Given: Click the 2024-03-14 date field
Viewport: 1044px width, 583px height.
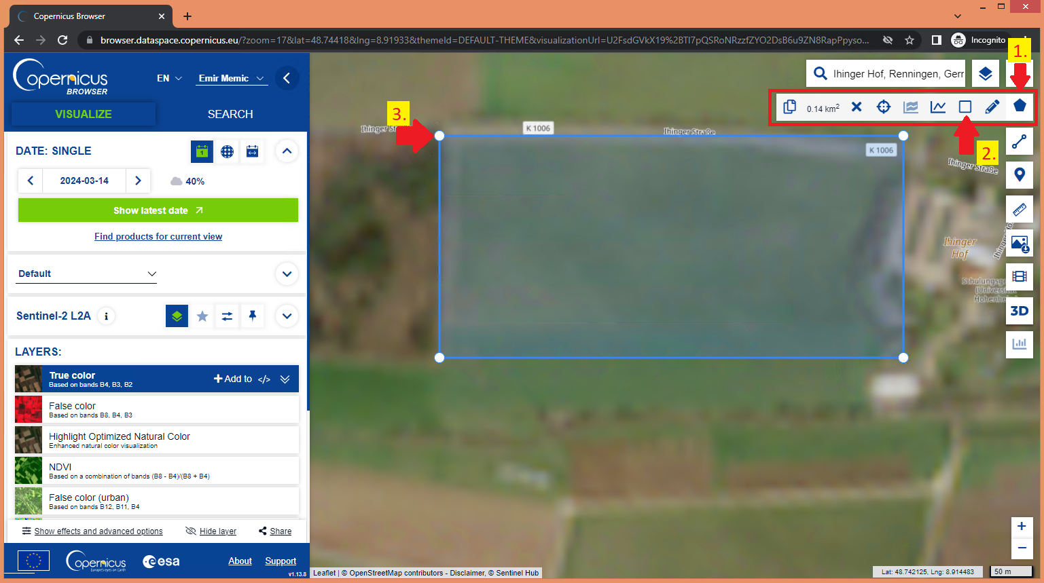Looking at the screenshot, I should [84, 181].
